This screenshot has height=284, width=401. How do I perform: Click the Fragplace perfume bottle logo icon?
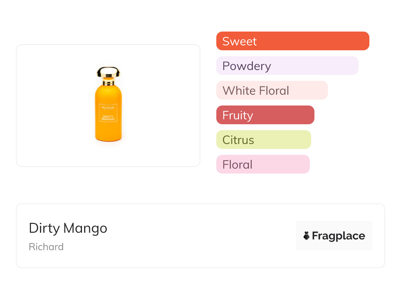pos(307,236)
